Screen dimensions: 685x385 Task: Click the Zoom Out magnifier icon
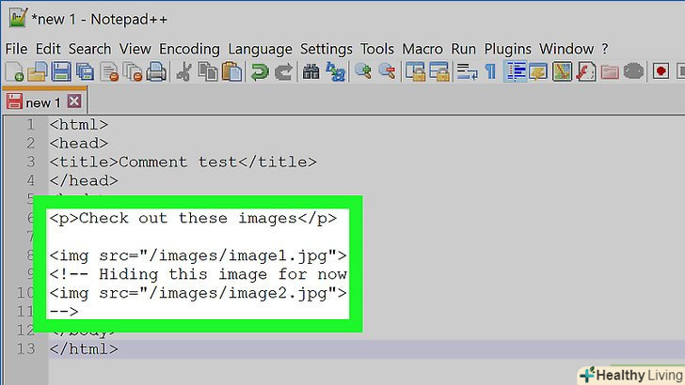(387, 71)
